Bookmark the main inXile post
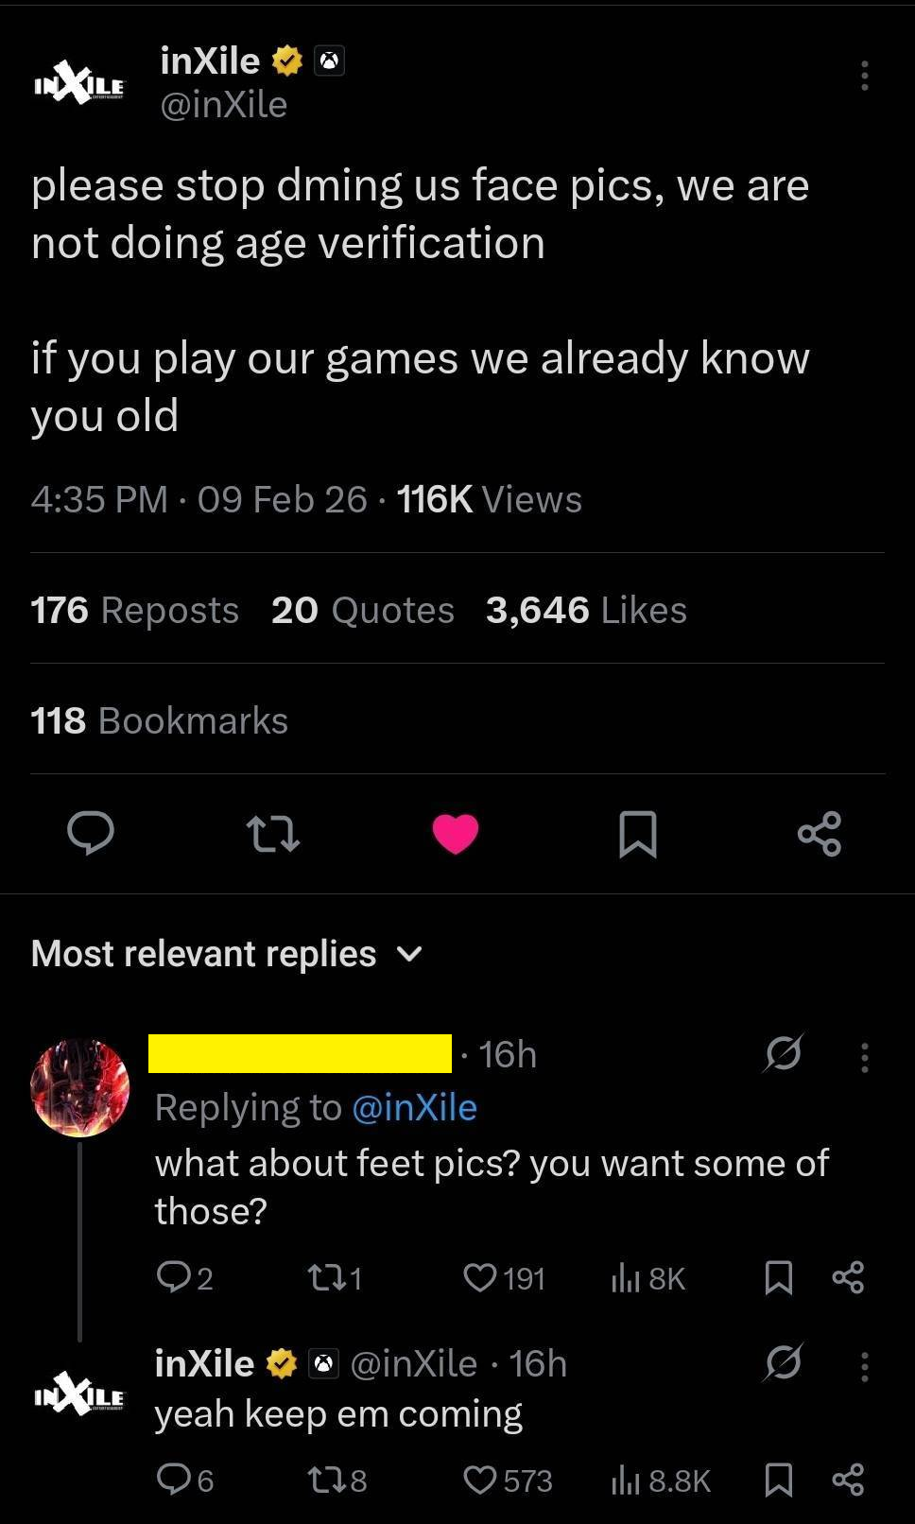The height and width of the screenshot is (1524, 915). [x=638, y=834]
